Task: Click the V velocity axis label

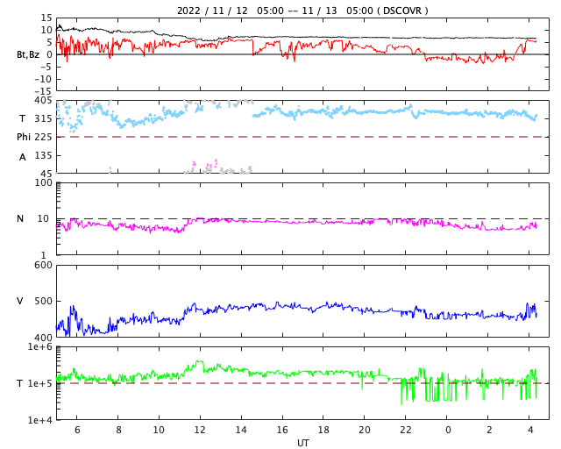Action: pyautogui.click(x=20, y=301)
